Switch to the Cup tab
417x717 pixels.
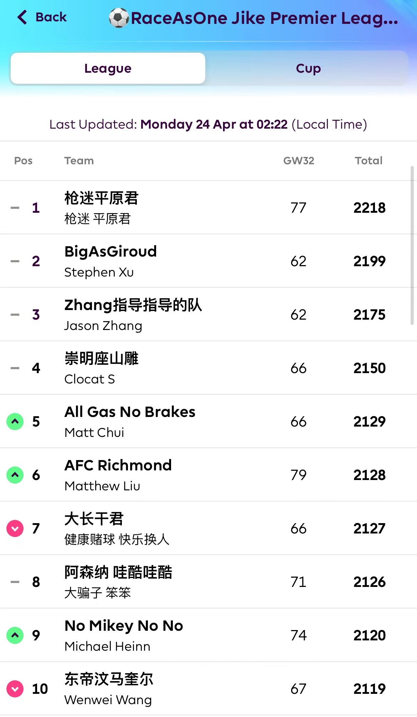pyautogui.click(x=308, y=68)
